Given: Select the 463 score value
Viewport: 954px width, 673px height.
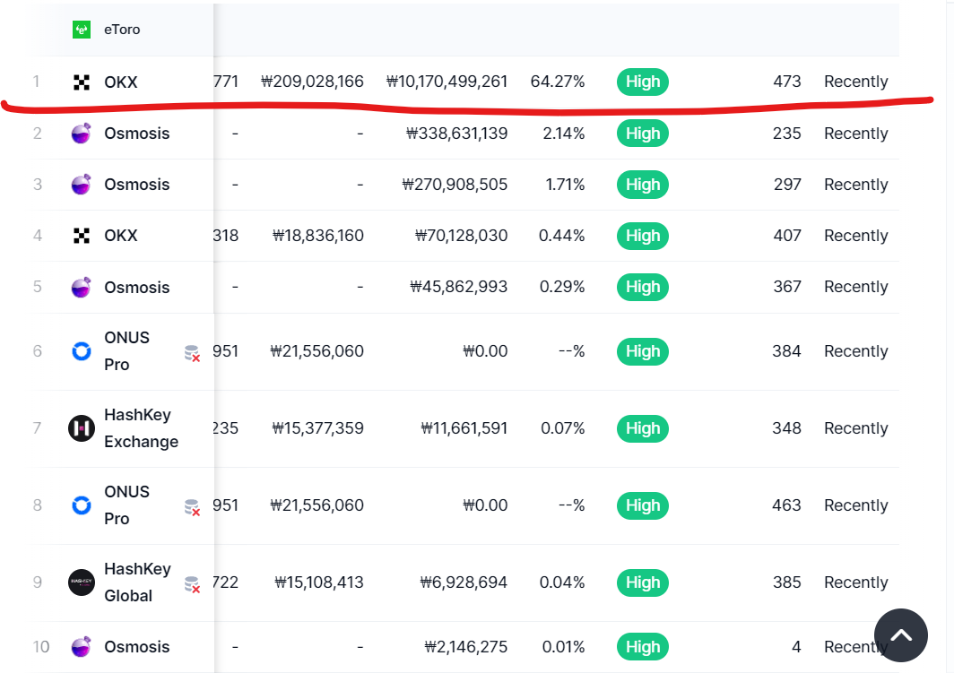Looking at the screenshot, I should (786, 505).
